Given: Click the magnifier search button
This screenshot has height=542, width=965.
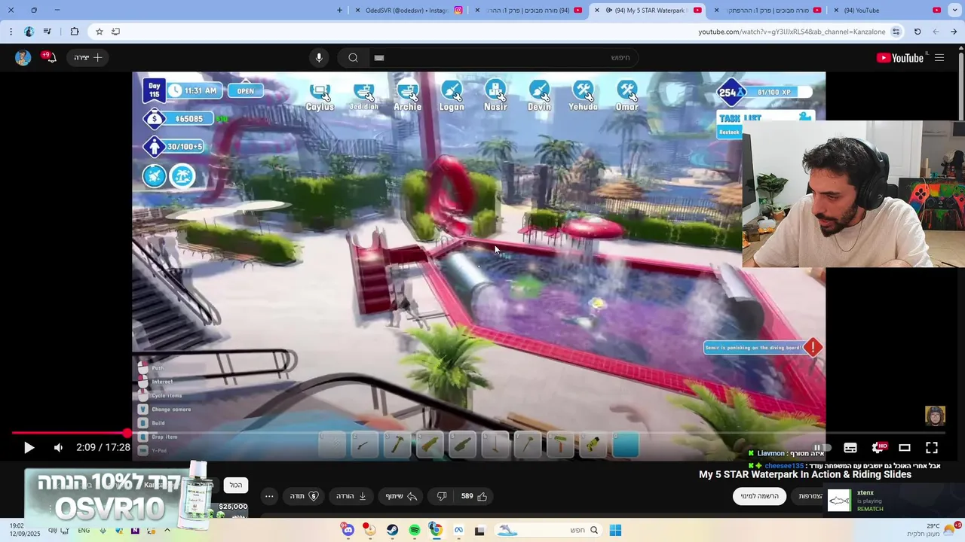Looking at the screenshot, I should pyautogui.click(x=353, y=58).
